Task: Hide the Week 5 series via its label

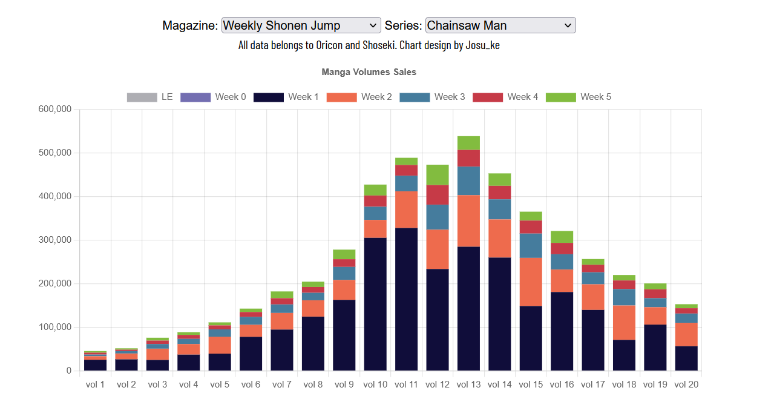Action: [x=596, y=97]
